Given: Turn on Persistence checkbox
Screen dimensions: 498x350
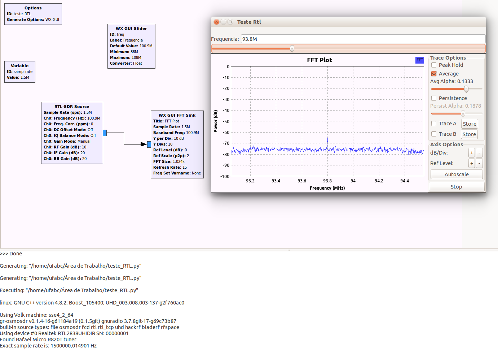Looking at the screenshot, I should coord(434,98).
